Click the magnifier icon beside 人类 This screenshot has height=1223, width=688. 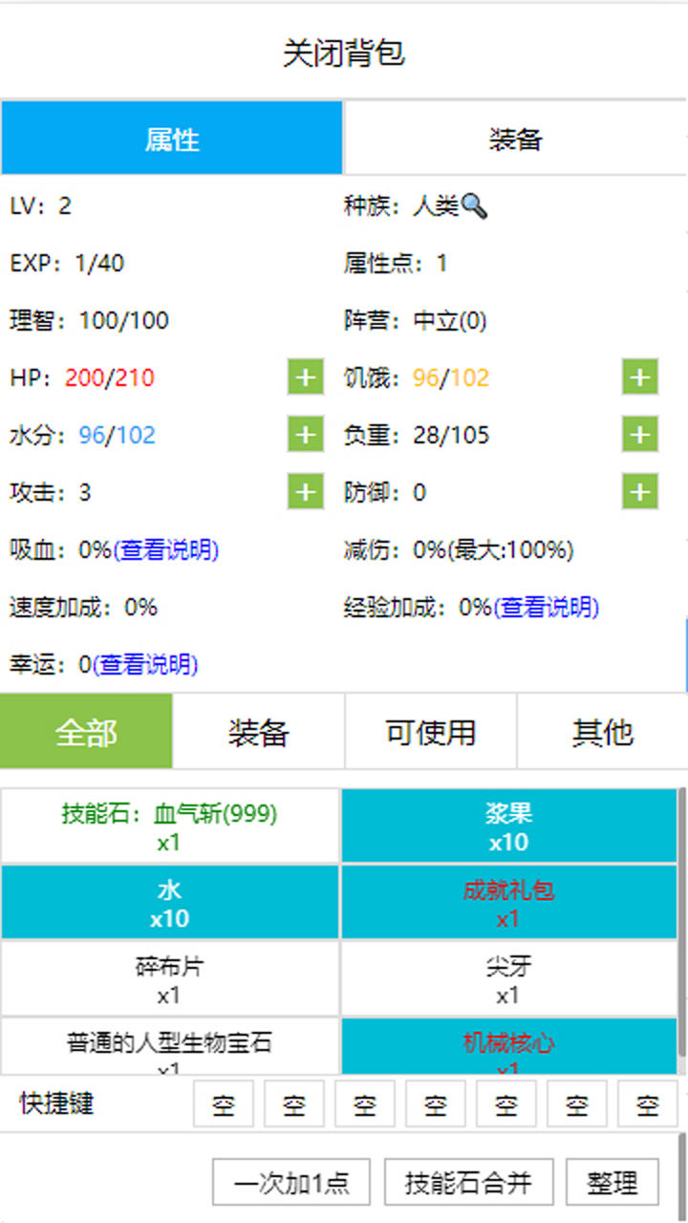(474, 205)
